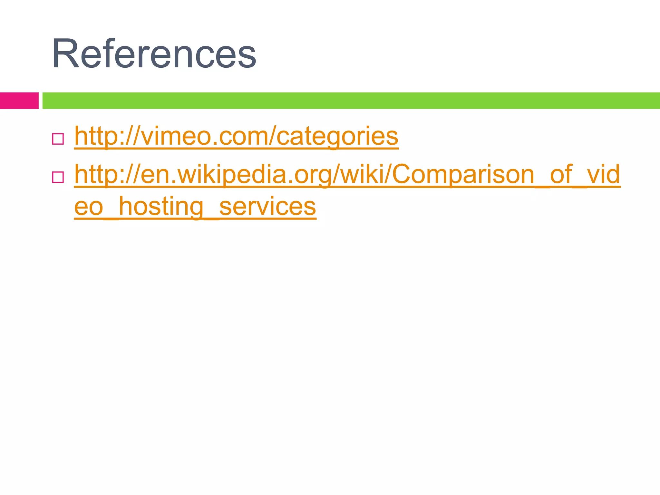Click 'http://' at the start of the Wikipedia link
Viewport: 660px width, 495px height.
point(107,175)
